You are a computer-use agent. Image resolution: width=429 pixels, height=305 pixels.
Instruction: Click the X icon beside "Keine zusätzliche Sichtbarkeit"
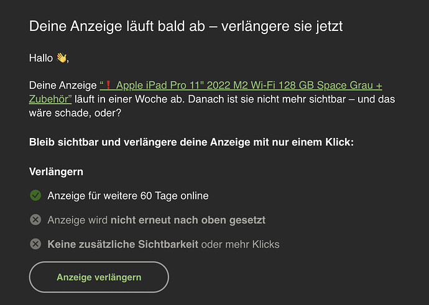[x=35, y=244]
